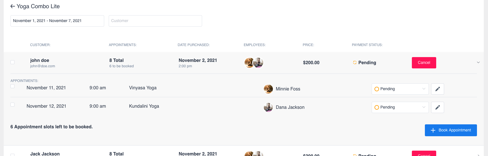Check the Jack Jackson customer checkbox
The image size is (488, 156).
pyautogui.click(x=12, y=155)
